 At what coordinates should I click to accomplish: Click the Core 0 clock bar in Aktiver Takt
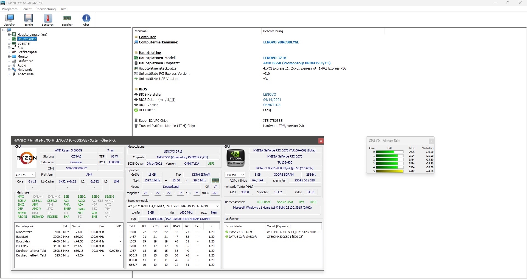point(389,152)
